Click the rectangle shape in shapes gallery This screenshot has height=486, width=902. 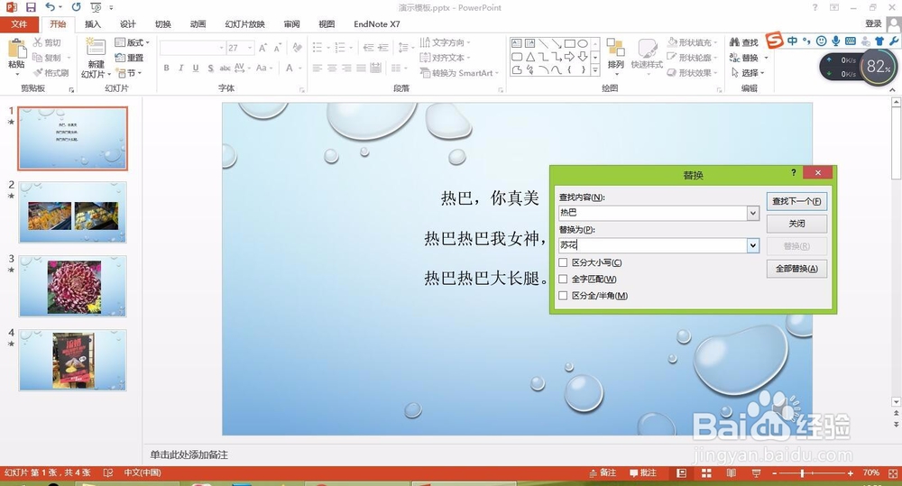click(x=569, y=43)
